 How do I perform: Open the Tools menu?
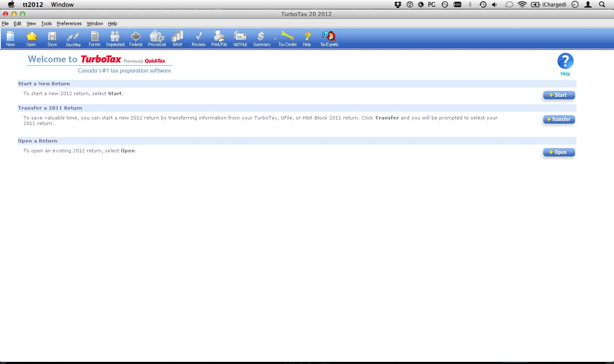47,23
